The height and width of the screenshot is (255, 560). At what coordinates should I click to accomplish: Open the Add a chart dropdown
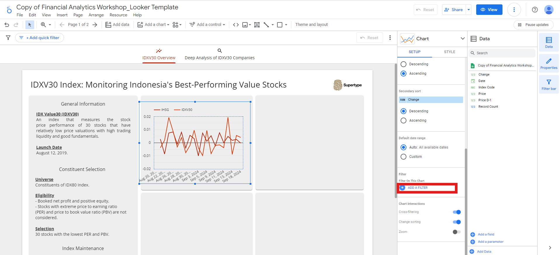point(153,25)
